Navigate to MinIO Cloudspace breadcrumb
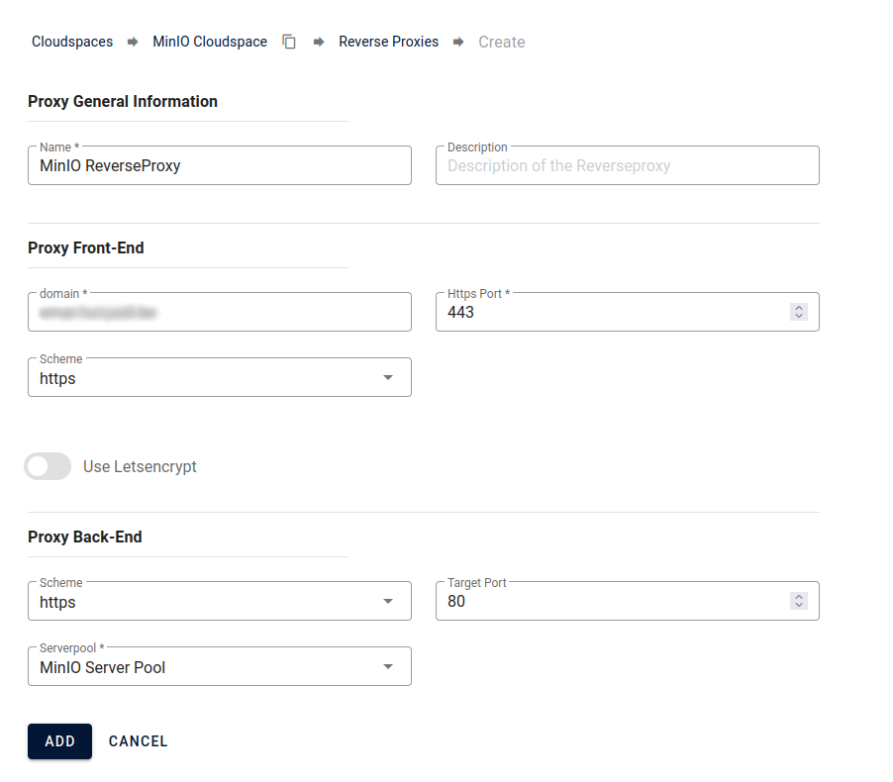The height and width of the screenshot is (782, 893). 210,43
